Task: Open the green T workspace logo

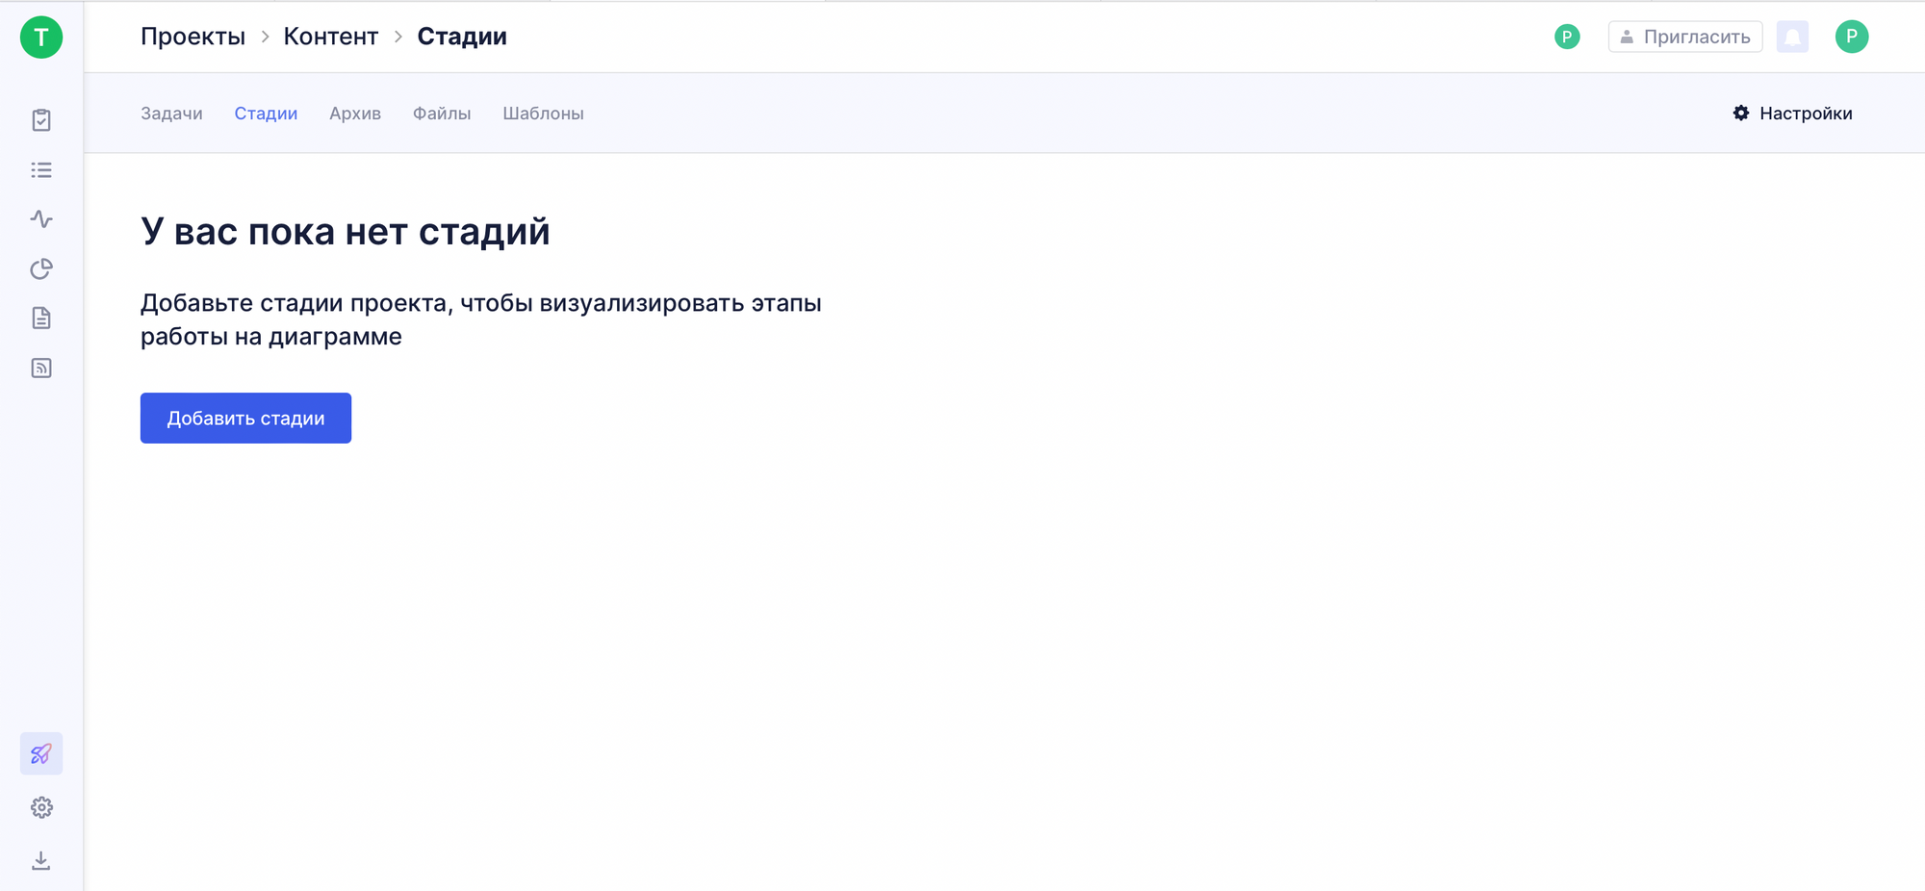Action: pyautogui.click(x=41, y=38)
